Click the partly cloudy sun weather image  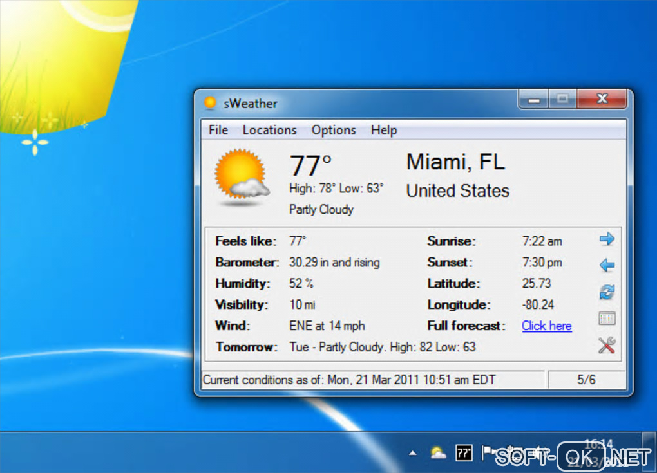click(242, 178)
